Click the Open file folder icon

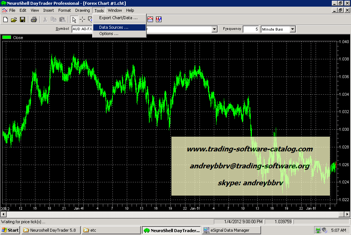click(14, 20)
